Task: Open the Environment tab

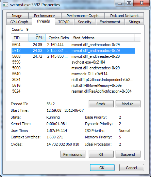Action: point(110,22)
